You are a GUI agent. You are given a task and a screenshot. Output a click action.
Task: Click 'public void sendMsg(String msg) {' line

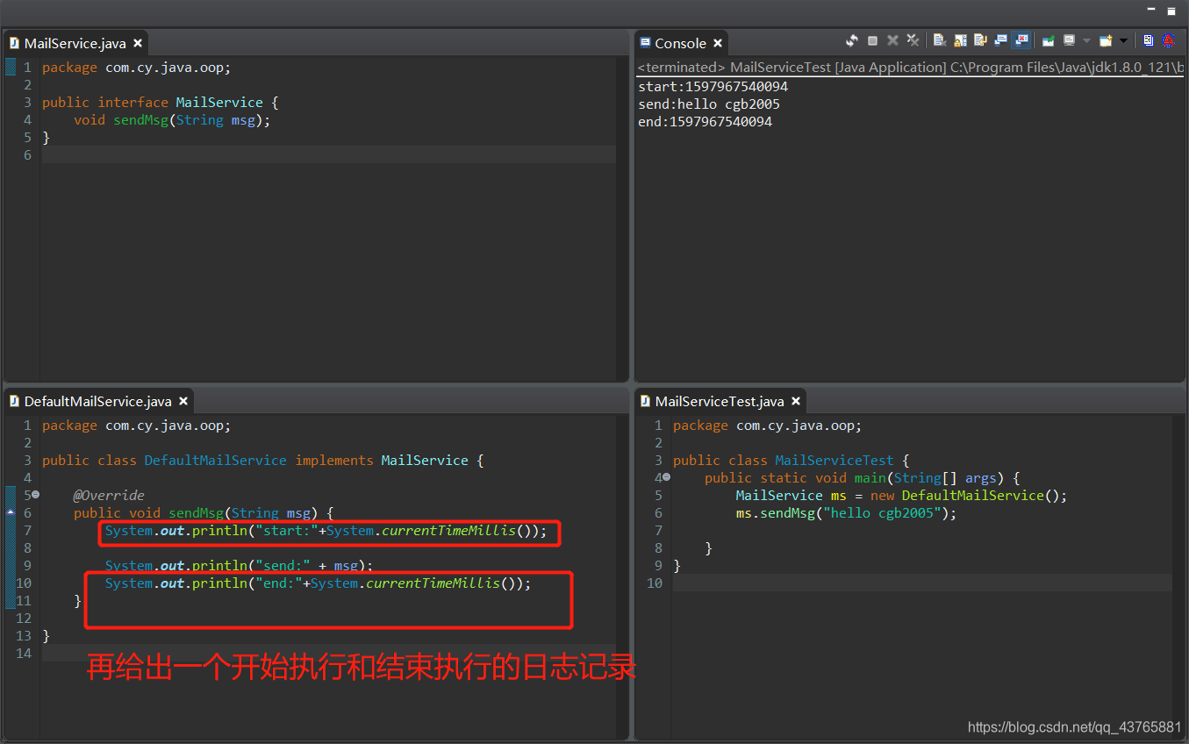click(204, 512)
